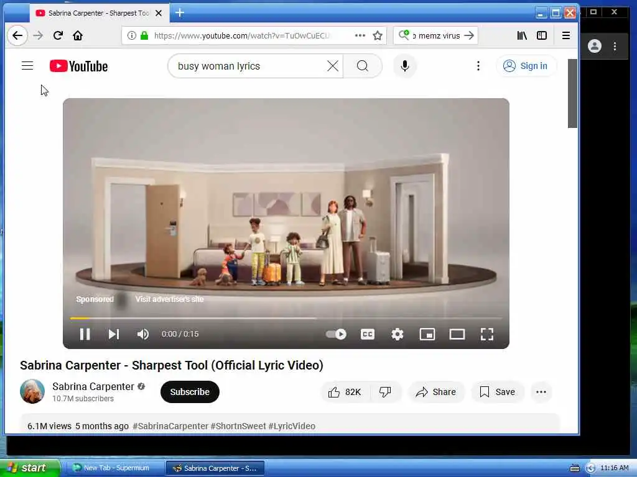Image resolution: width=637 pixels, height=477 pixels.
Task: Skip to the next video
Action: (114, 334)
